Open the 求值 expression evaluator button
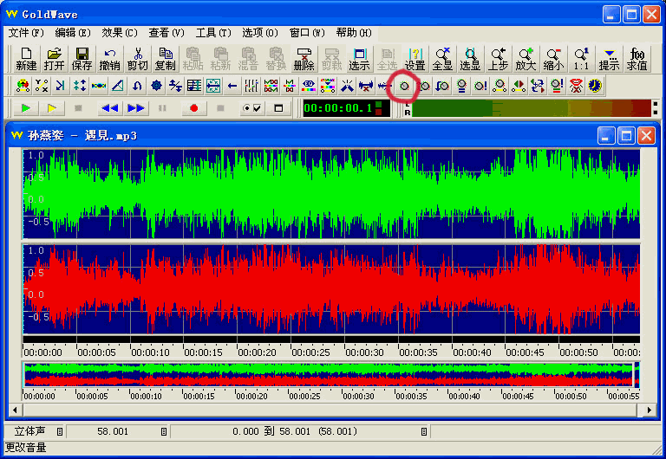666x459 pixels. point(637,59)
